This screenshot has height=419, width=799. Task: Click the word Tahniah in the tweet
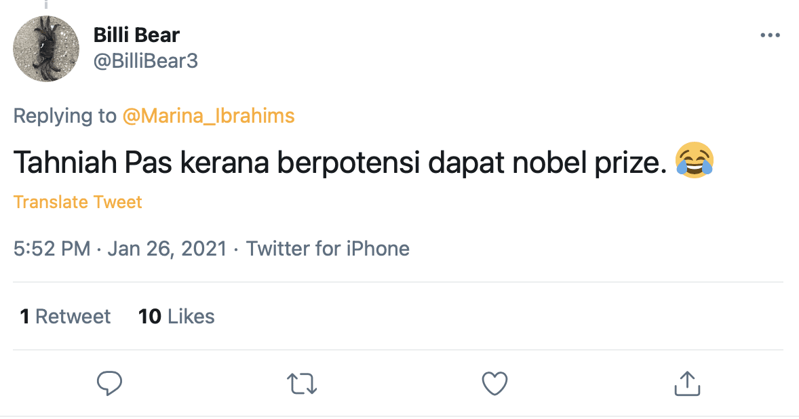[x=60, y=163]
